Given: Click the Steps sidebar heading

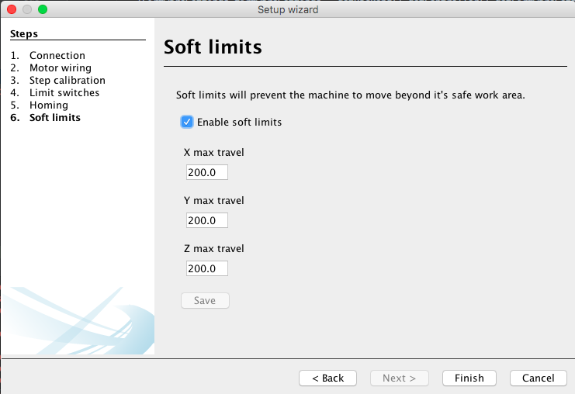Looking at the screenshot, I should tap(24, 33).
